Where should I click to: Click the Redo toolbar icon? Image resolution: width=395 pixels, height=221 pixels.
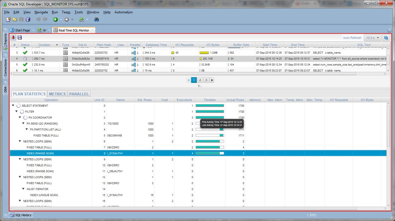(x=45, y=20)
